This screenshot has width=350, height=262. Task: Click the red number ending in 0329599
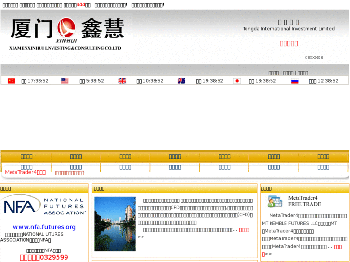tap(44, 257)
